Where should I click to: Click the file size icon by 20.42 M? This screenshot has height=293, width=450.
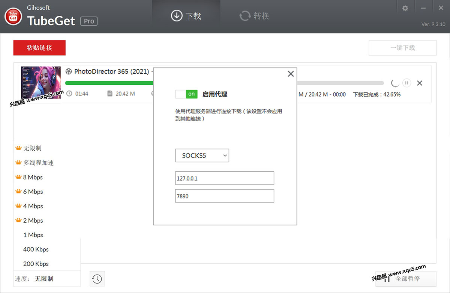click(x=110, y=94)
